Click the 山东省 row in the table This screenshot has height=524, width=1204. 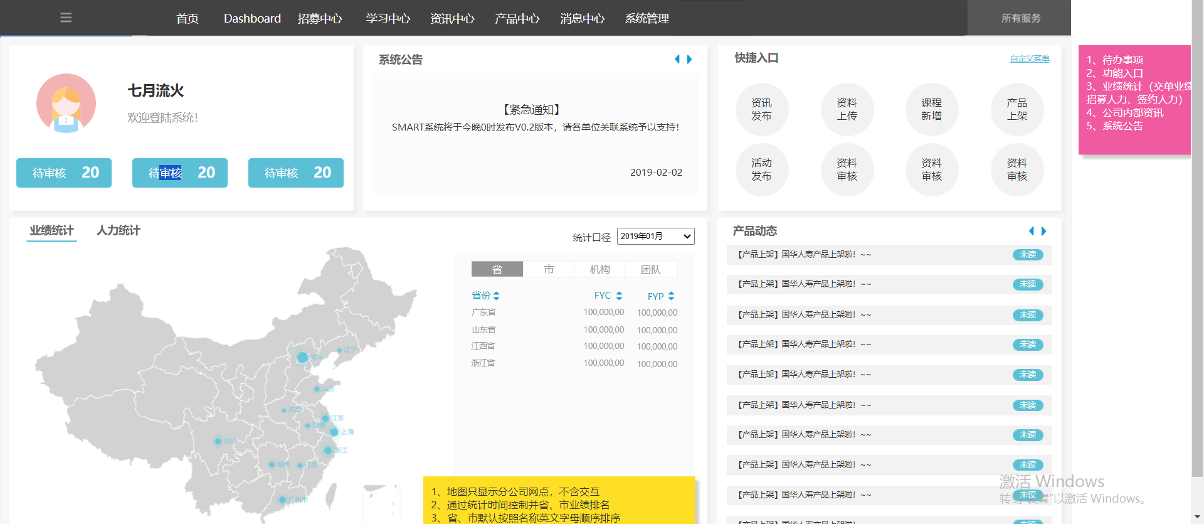pyautogui.click(x=574, y=329)
